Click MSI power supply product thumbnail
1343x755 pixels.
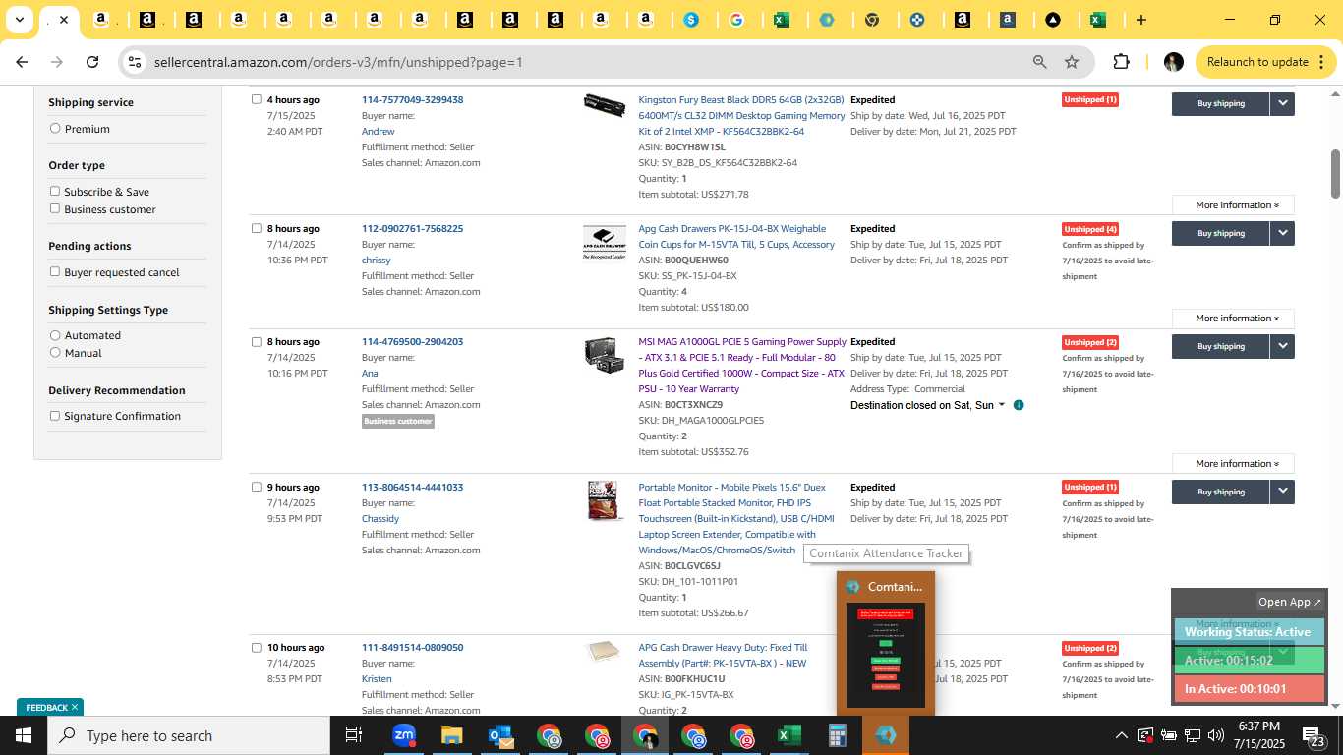click(605, 354)
